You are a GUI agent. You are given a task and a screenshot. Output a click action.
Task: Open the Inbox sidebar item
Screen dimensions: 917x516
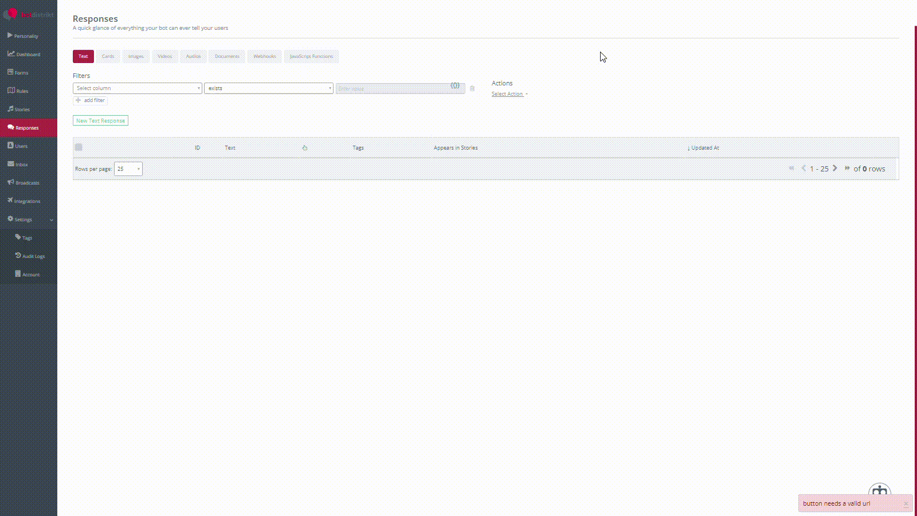21,165
